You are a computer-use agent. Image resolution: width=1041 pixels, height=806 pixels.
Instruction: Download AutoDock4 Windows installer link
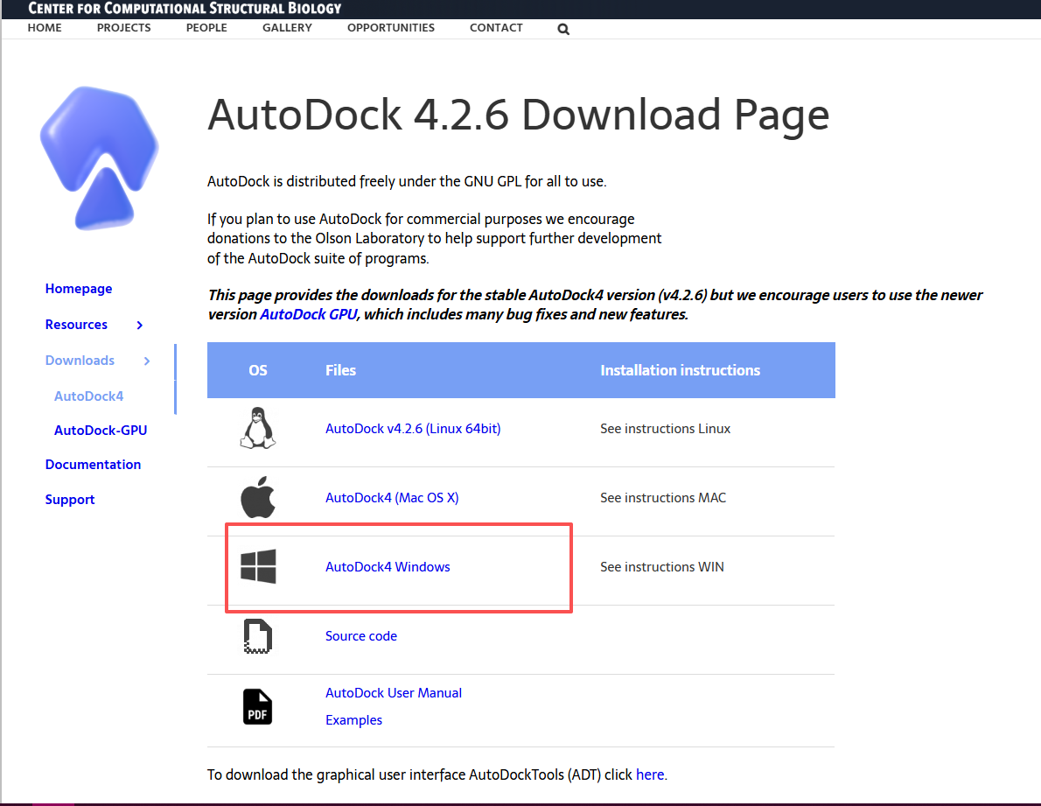388,567
